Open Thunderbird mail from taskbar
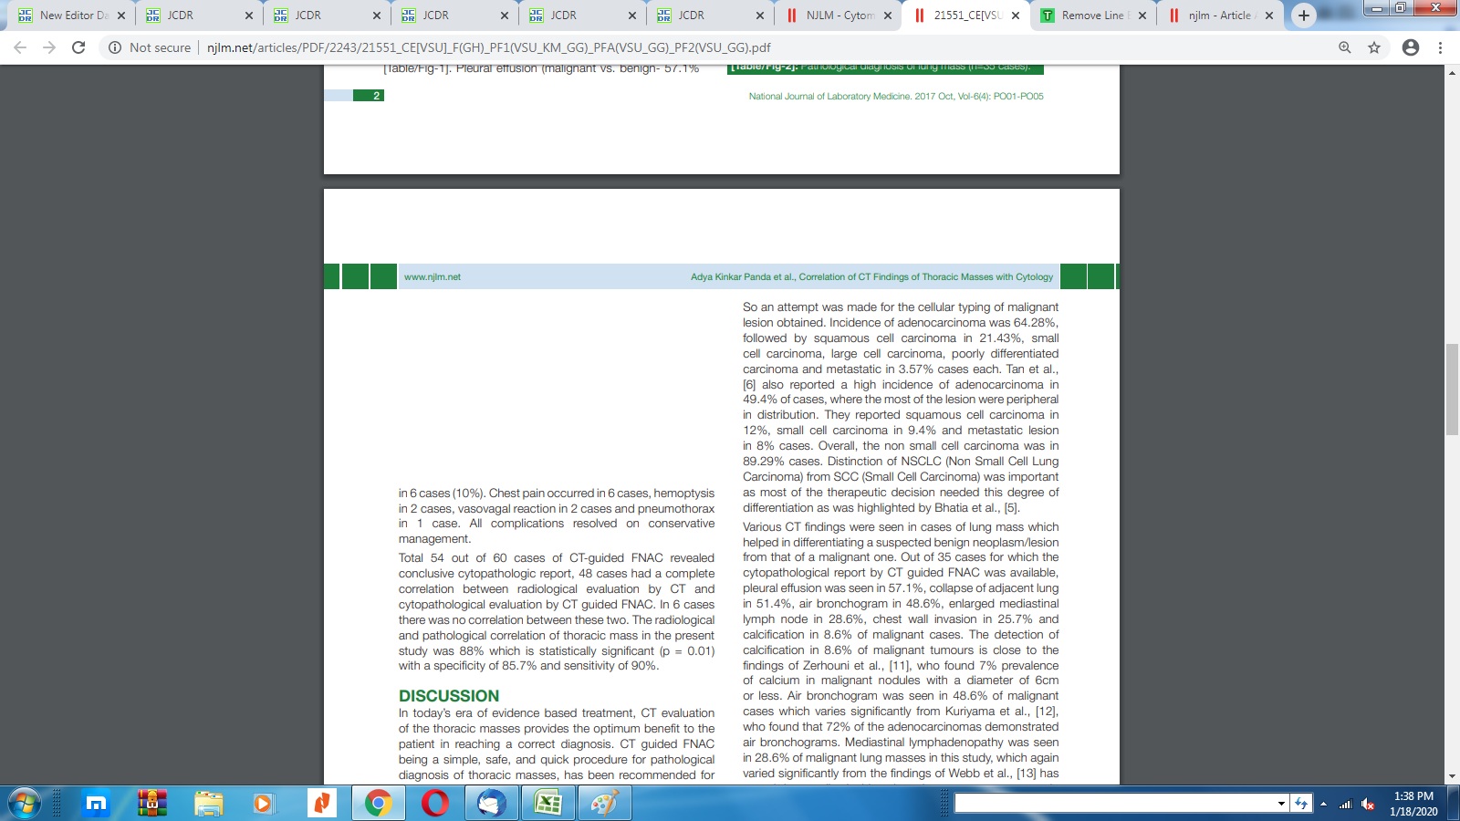 (492, 804)
